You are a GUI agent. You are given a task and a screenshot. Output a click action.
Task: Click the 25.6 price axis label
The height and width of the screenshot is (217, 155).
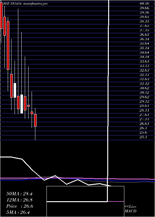click(x=143, y=132)
